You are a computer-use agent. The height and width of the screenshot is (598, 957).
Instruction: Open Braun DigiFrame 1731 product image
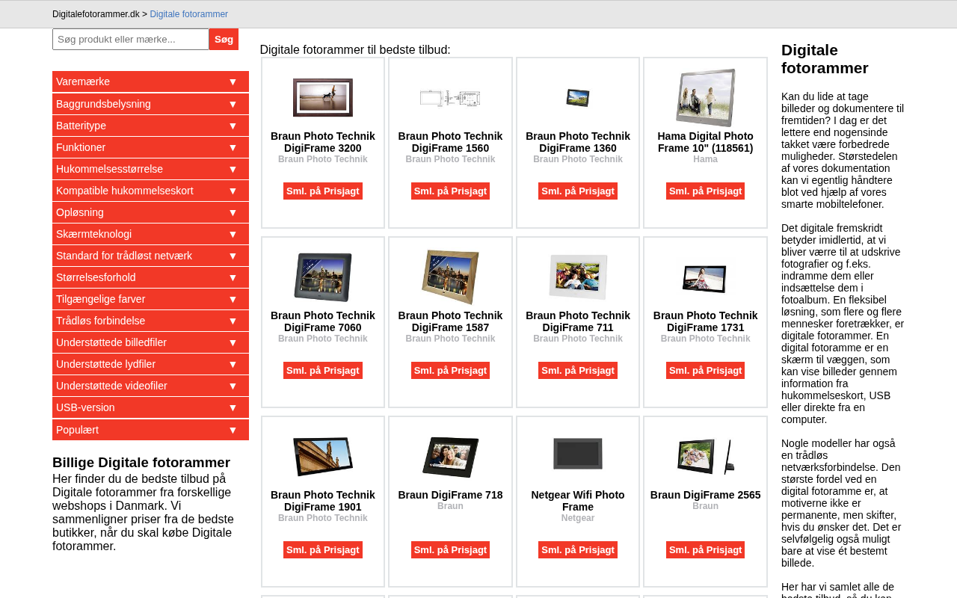(705, 277)
